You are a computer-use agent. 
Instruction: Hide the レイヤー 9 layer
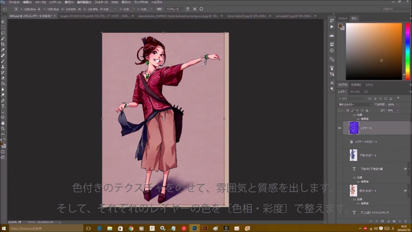(339, 128)
